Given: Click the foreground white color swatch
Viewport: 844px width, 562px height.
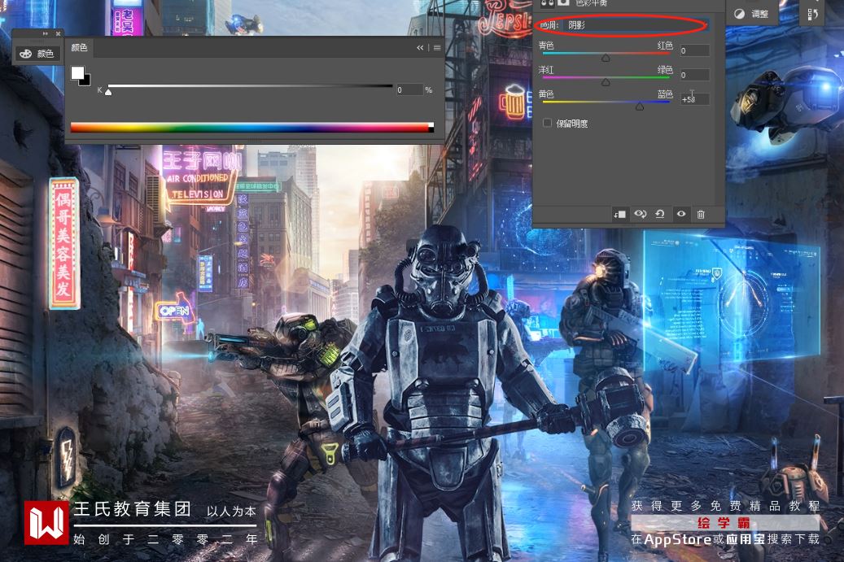Looking at the screenshot, I should [77, 72].
